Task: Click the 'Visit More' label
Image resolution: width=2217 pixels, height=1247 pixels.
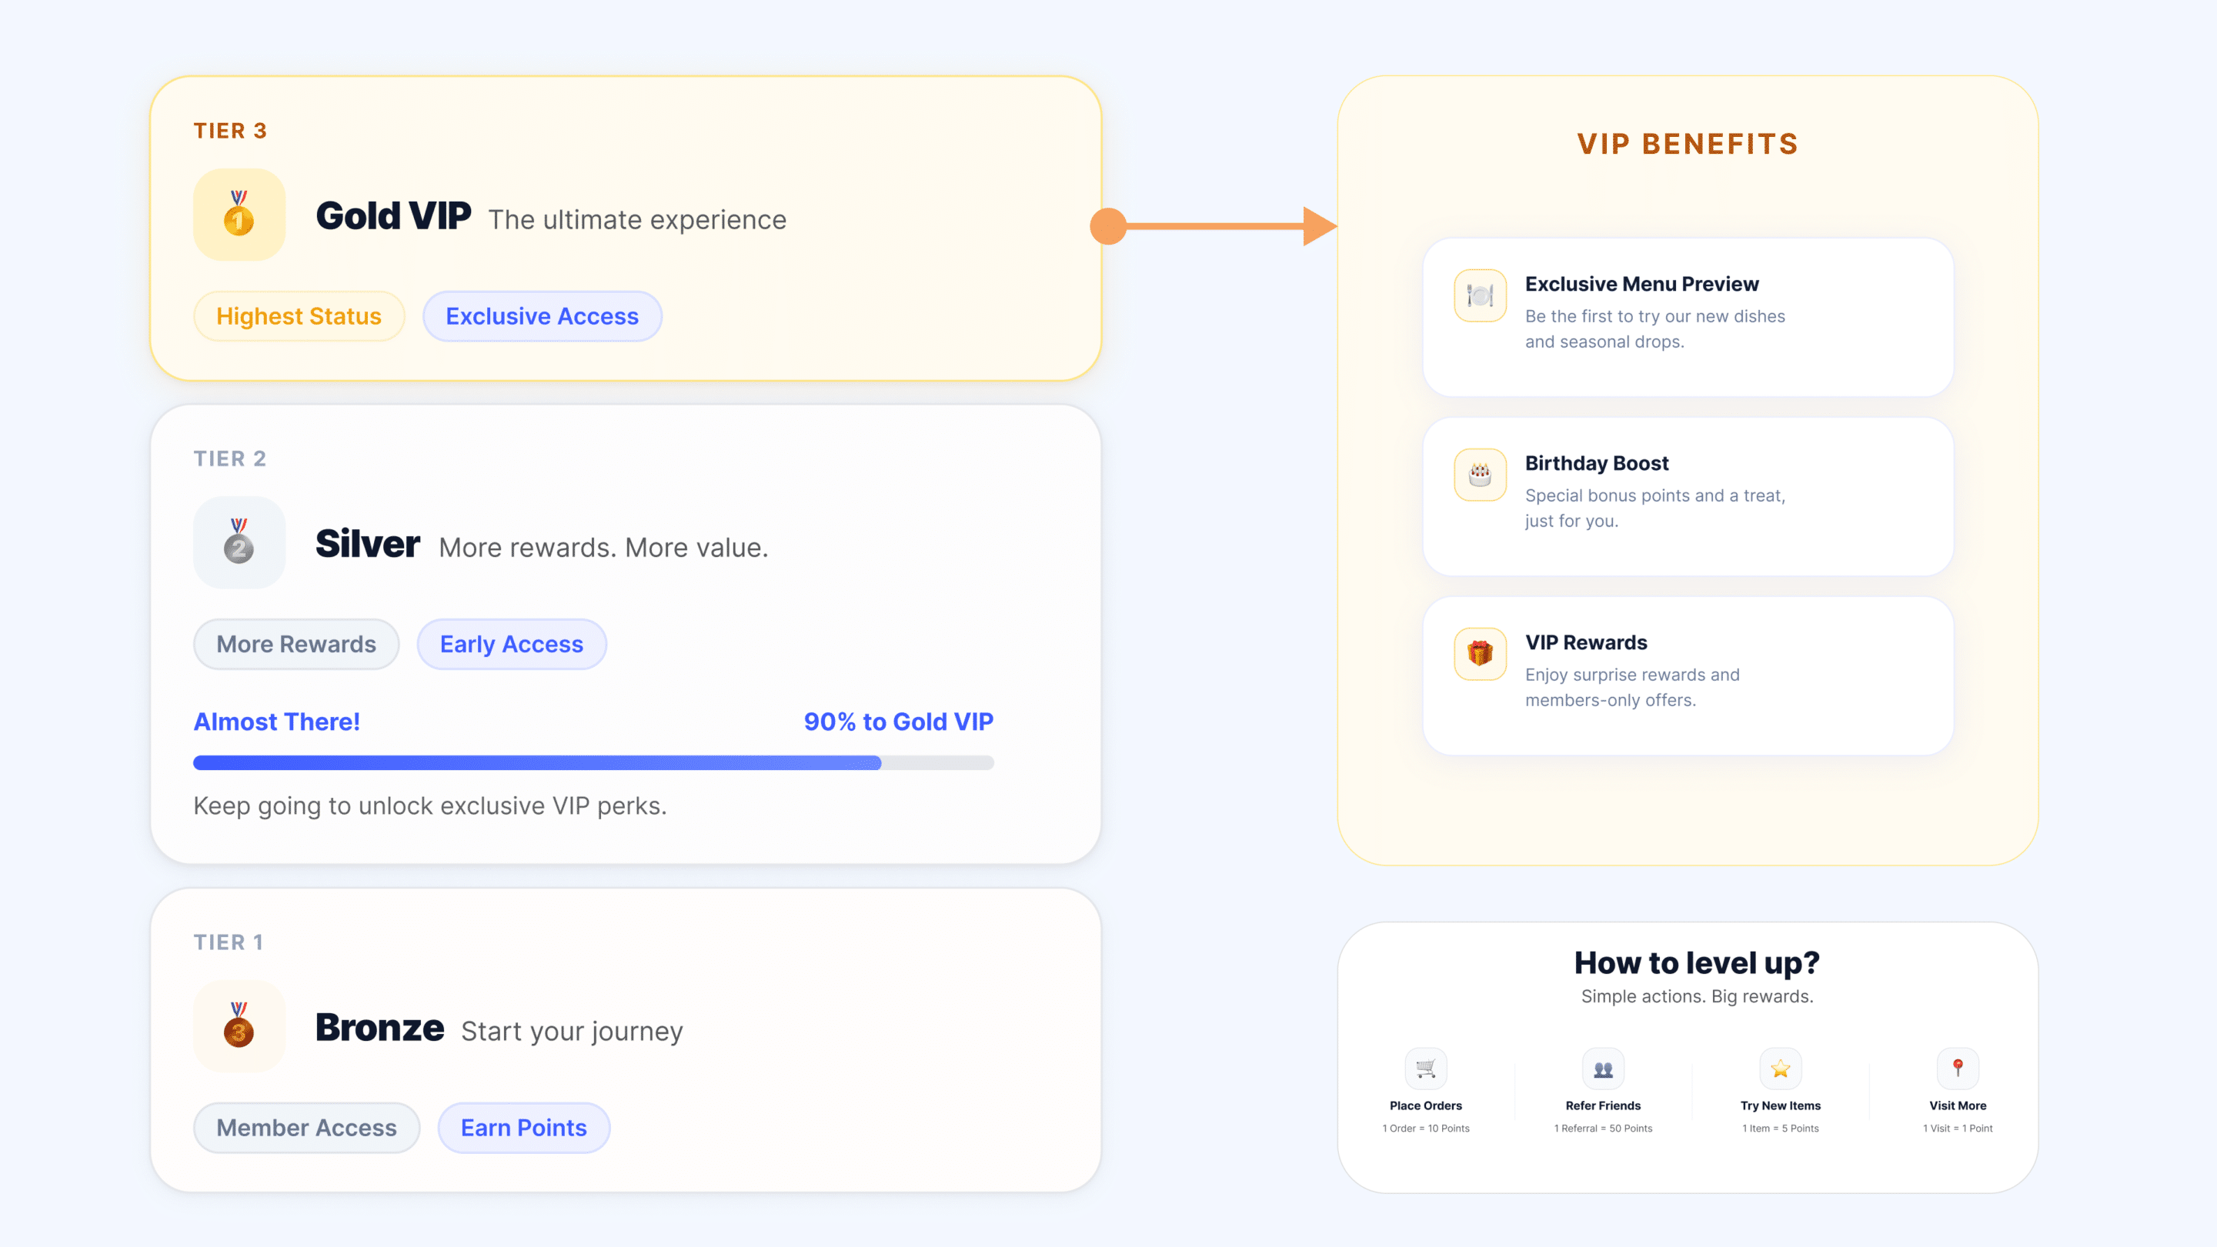Action: point(1958,1105)
